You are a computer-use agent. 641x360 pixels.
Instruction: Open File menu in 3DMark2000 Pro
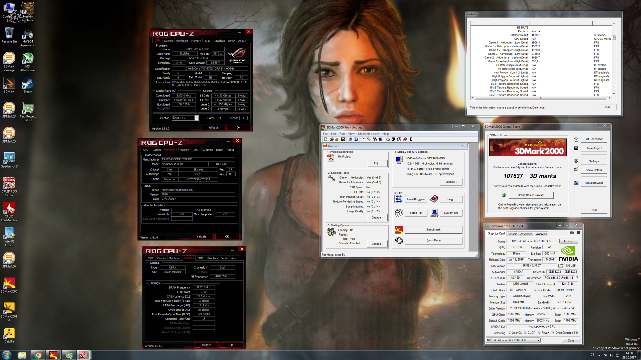click(325, 134)
